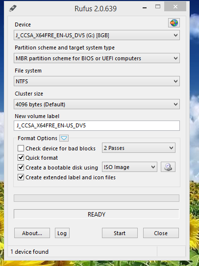Screen dimensions: 199x266
Task: Uncheck the Quick format checkbox
Action: click(x=21, y=158)
